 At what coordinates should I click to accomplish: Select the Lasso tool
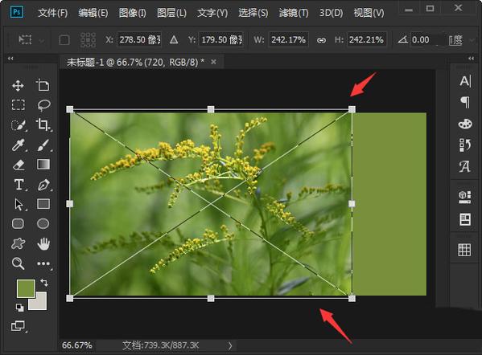43,105
